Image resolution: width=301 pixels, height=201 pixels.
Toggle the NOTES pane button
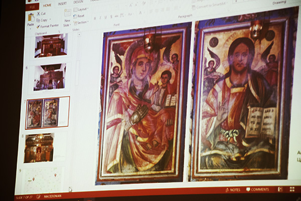[x=233, y=189]
